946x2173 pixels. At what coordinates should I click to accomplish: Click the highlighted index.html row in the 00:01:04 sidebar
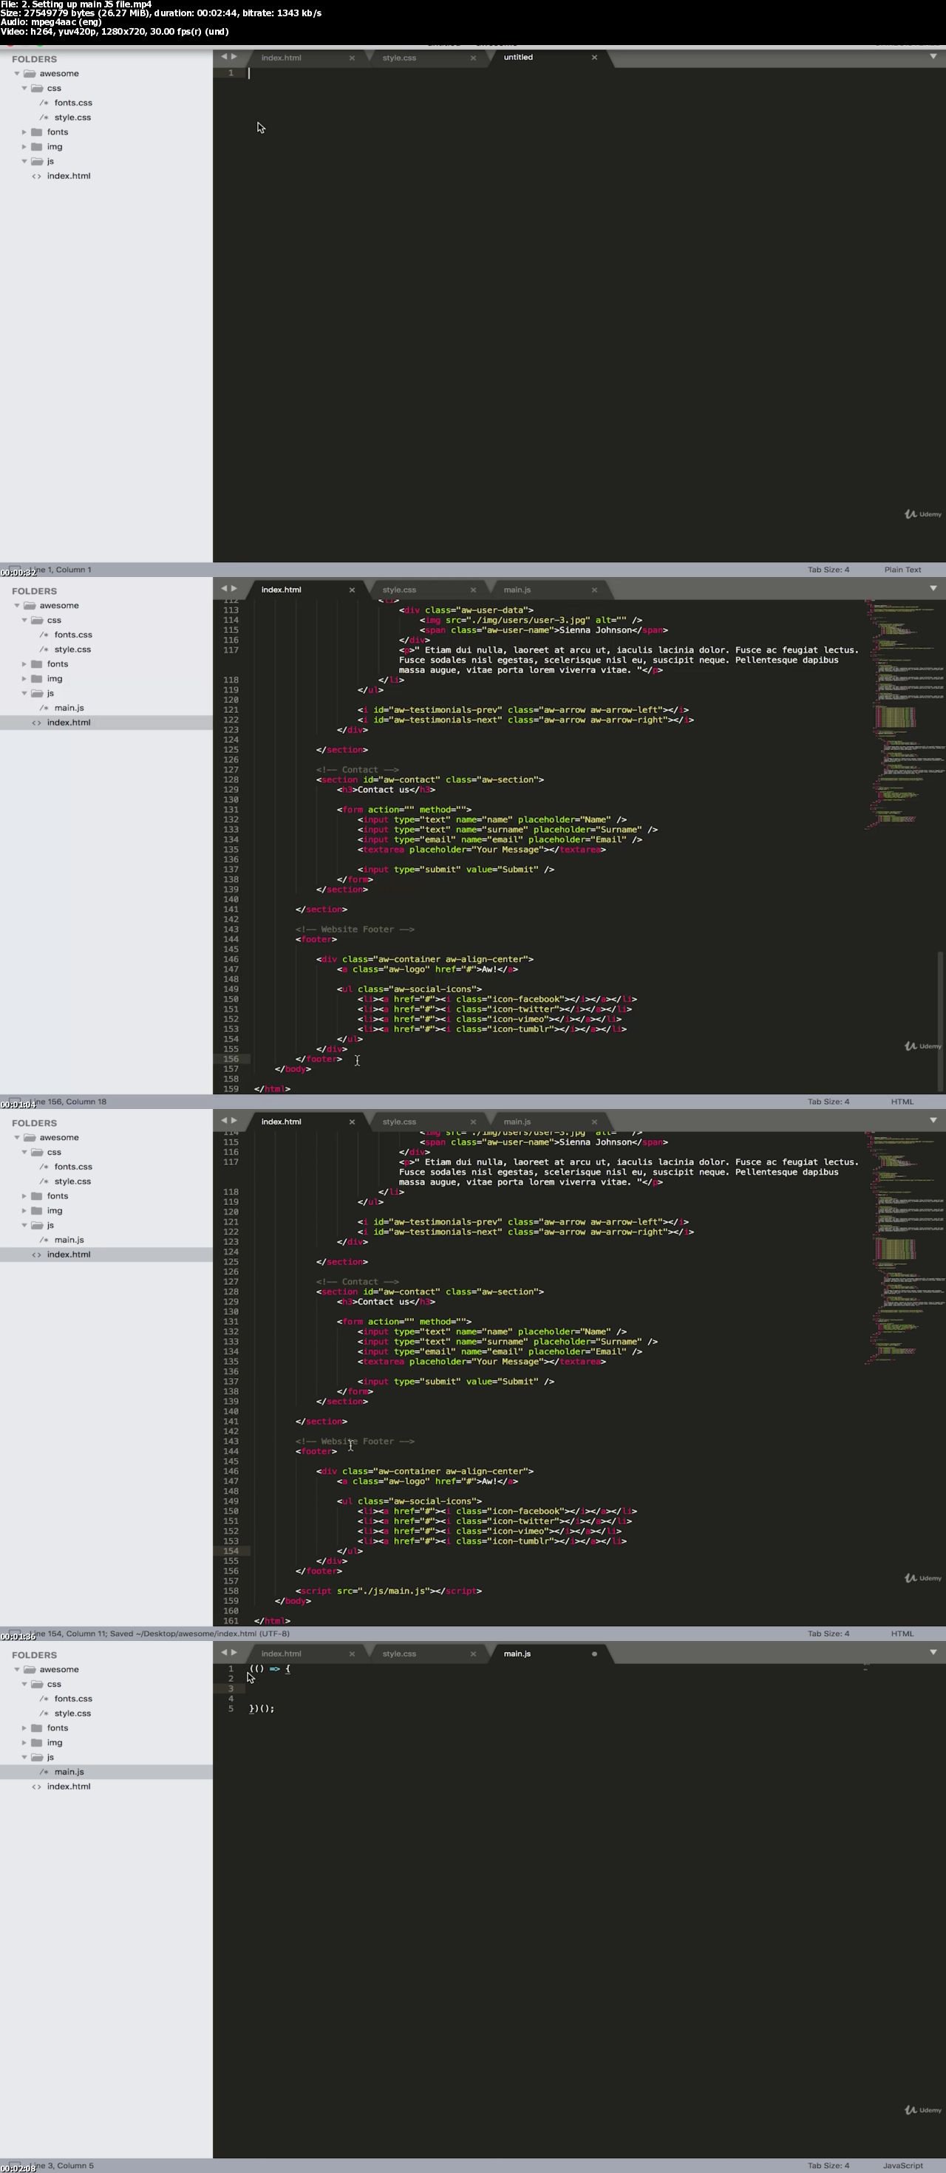coord(106,723)
